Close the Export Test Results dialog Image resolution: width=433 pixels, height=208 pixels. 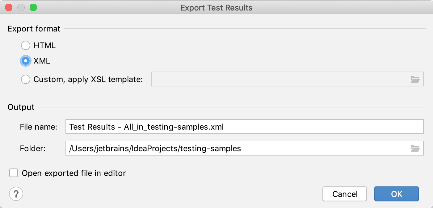(8, 7)
